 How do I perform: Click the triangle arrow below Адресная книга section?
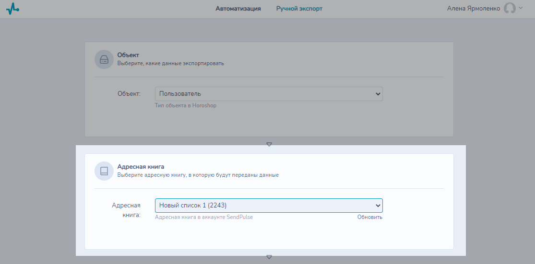point(269,257)
